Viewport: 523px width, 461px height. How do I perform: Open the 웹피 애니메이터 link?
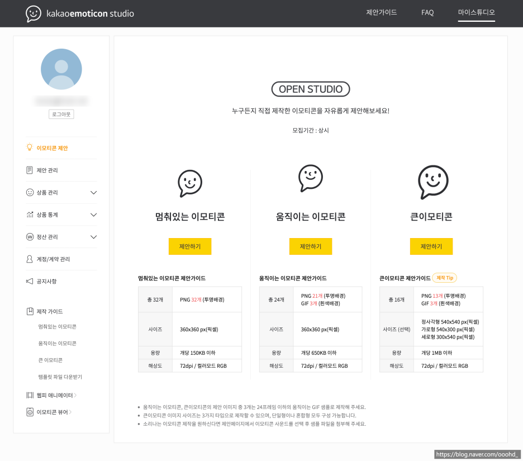55,395
